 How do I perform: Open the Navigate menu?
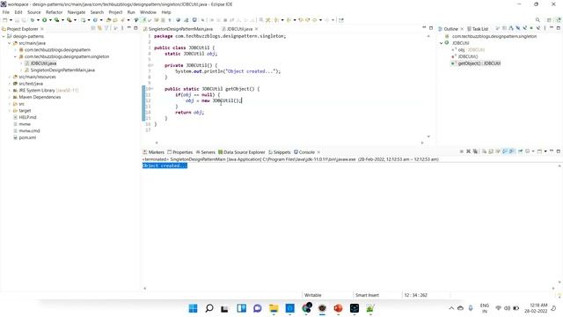pos(77,12)
